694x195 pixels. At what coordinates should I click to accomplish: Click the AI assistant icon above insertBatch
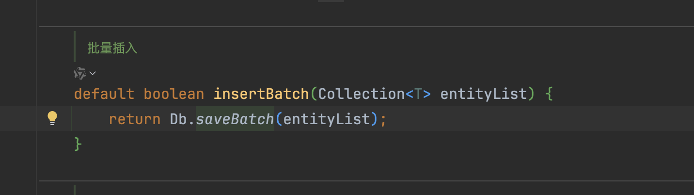[79, 73]
